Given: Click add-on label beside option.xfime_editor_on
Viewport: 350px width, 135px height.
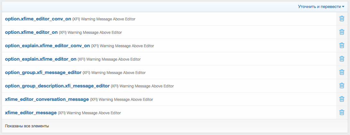Looking at the screenshot, I should [x=90, y=33].
